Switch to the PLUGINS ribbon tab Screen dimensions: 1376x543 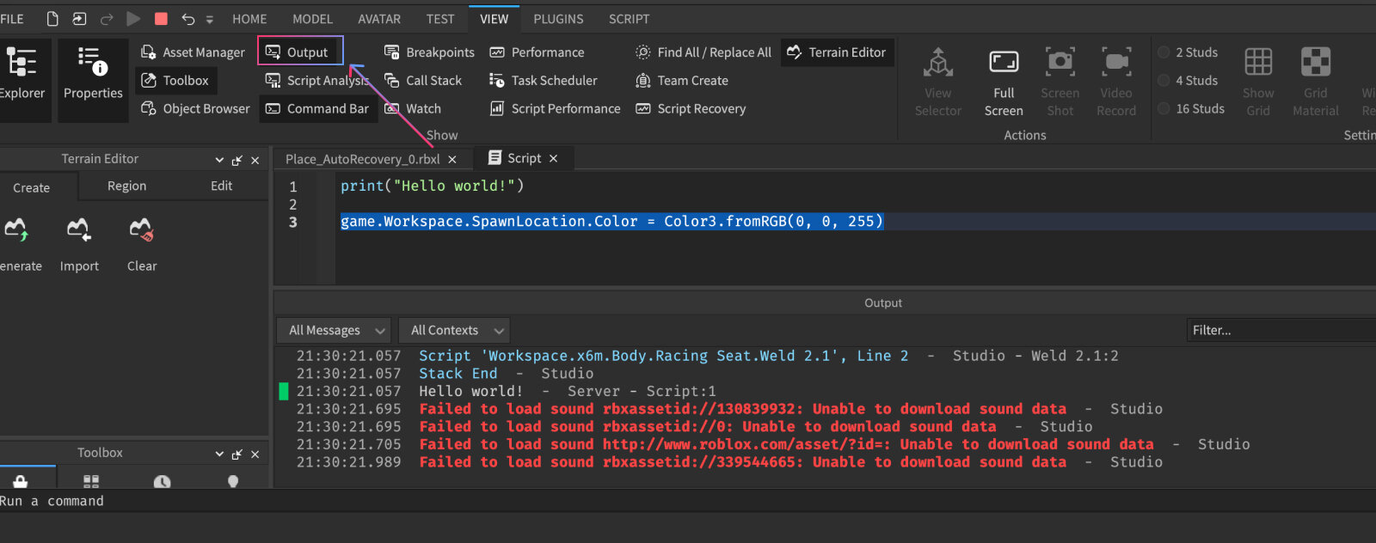tap(558, 18)
